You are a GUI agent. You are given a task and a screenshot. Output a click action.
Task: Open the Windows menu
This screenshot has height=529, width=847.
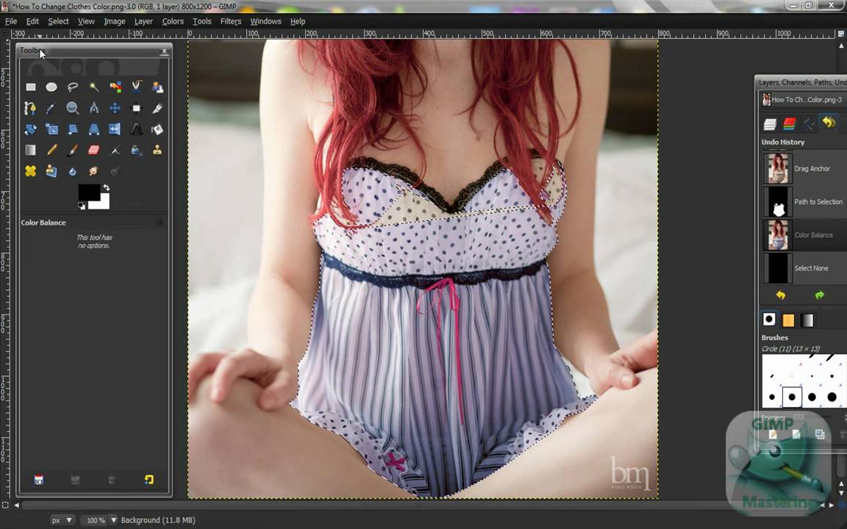[x=265, y=21]
